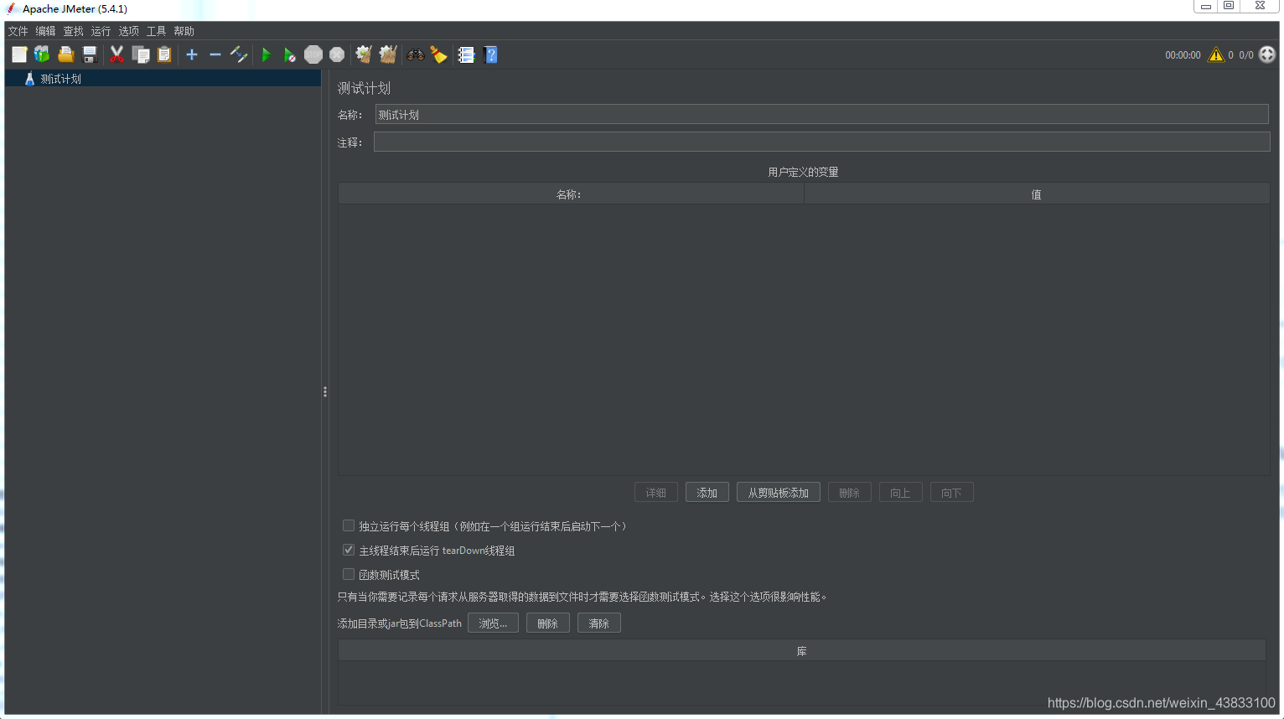Screen dimensions: 1284x719
Task: Open the 编辑 menu
Action: tap(45, 31)
